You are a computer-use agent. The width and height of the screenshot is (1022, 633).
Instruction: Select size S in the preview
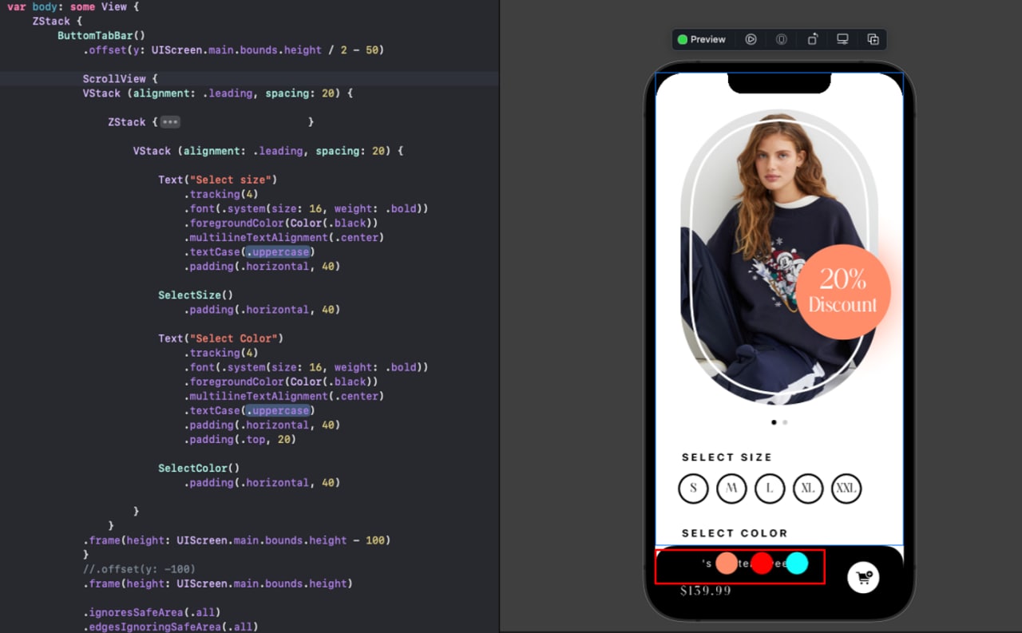coord(693,489)
